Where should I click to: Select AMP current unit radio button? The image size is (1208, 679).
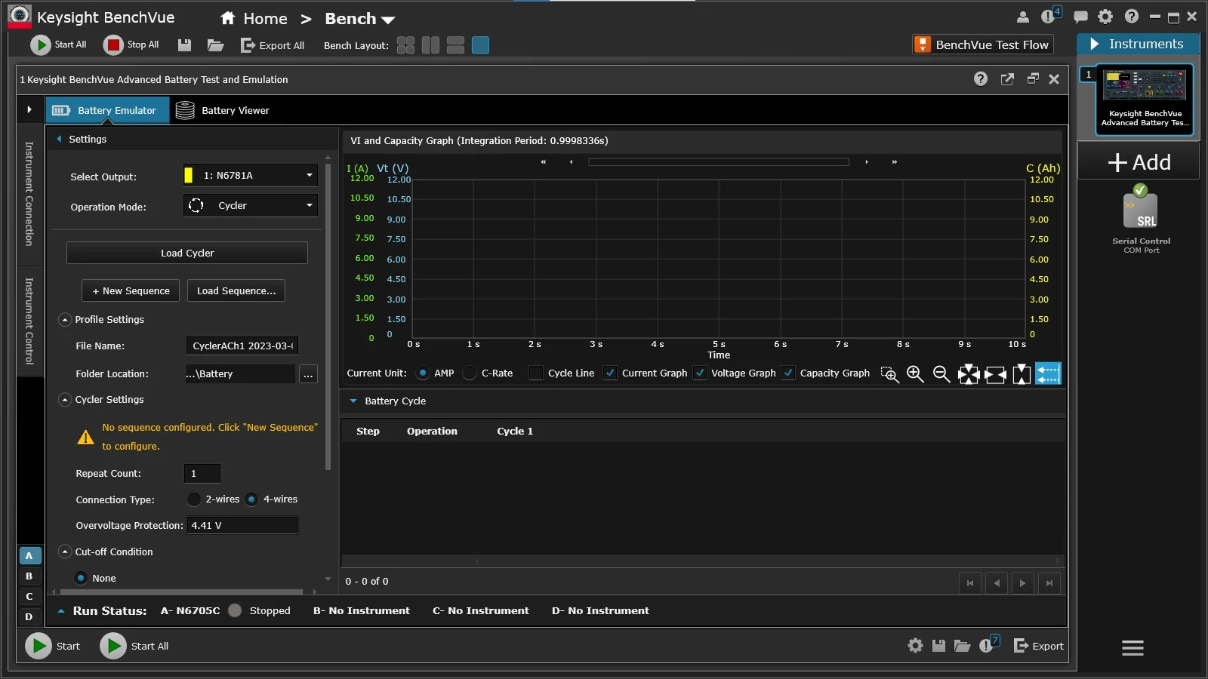(423, 373)
